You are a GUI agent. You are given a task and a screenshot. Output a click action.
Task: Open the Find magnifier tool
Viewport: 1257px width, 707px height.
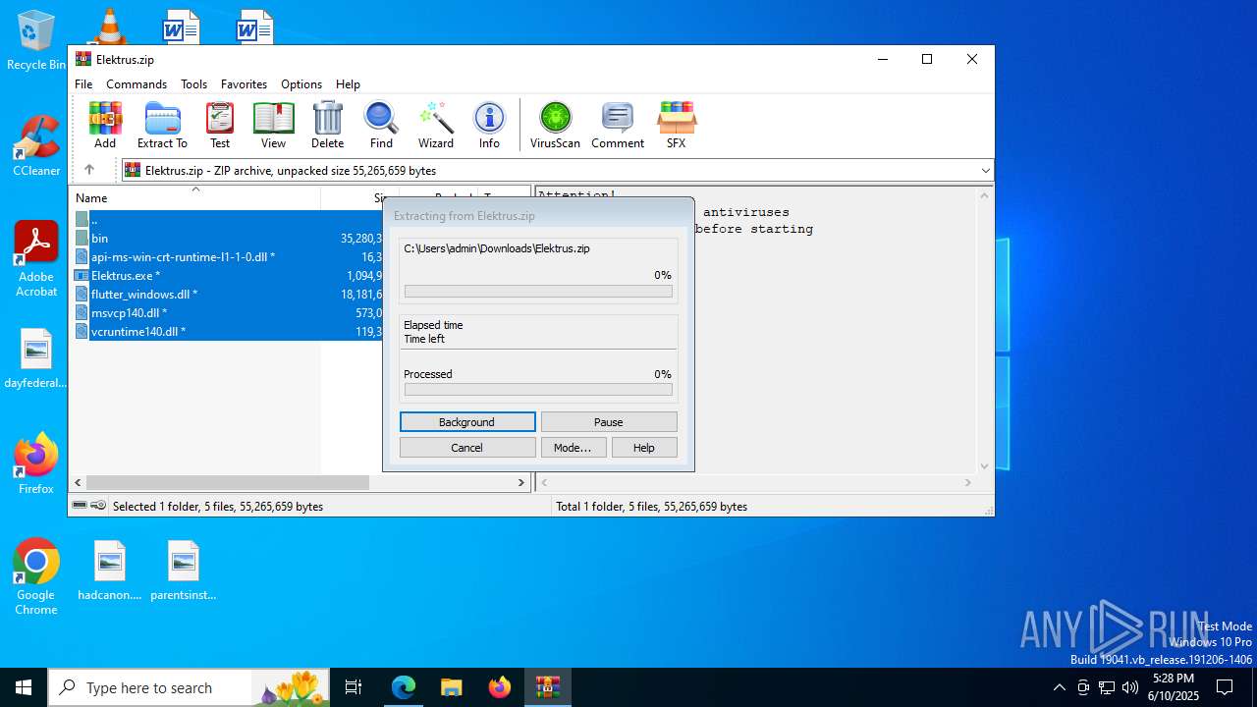pyautogui.click(x=381, y=125)
